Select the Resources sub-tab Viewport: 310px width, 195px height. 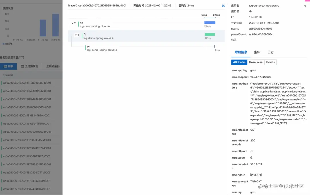pyautogui.click(x=256, y=62)
